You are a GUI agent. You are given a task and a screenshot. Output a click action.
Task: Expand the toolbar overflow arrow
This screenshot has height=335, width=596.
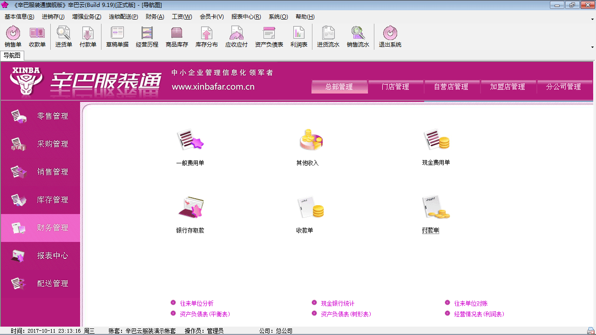592,47
